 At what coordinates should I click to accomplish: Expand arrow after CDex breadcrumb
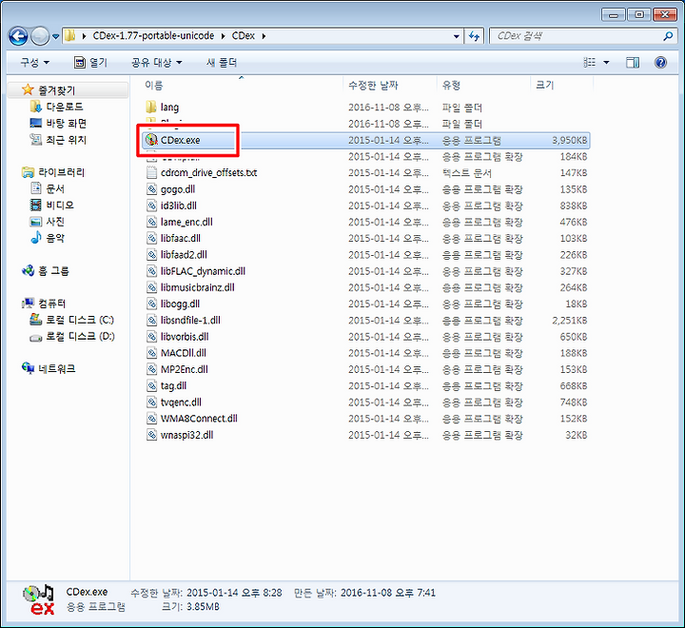point(264,36)
